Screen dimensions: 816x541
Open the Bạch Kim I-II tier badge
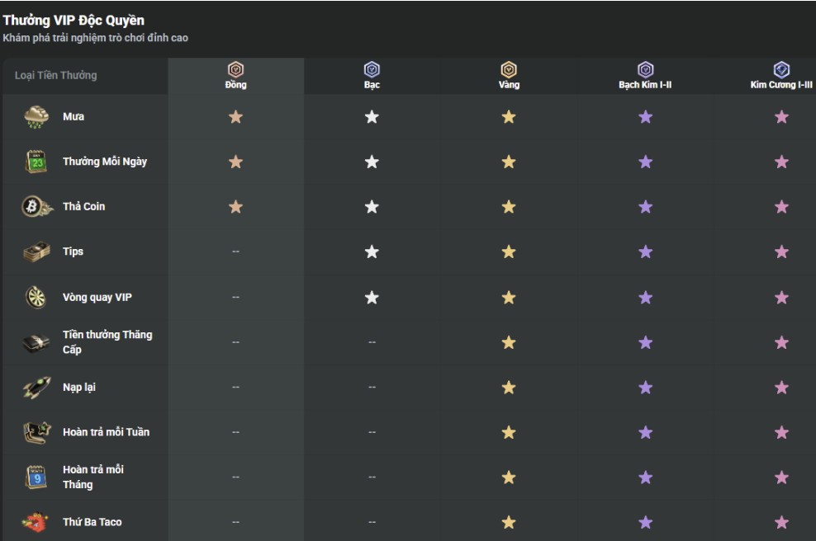[645, 70]
